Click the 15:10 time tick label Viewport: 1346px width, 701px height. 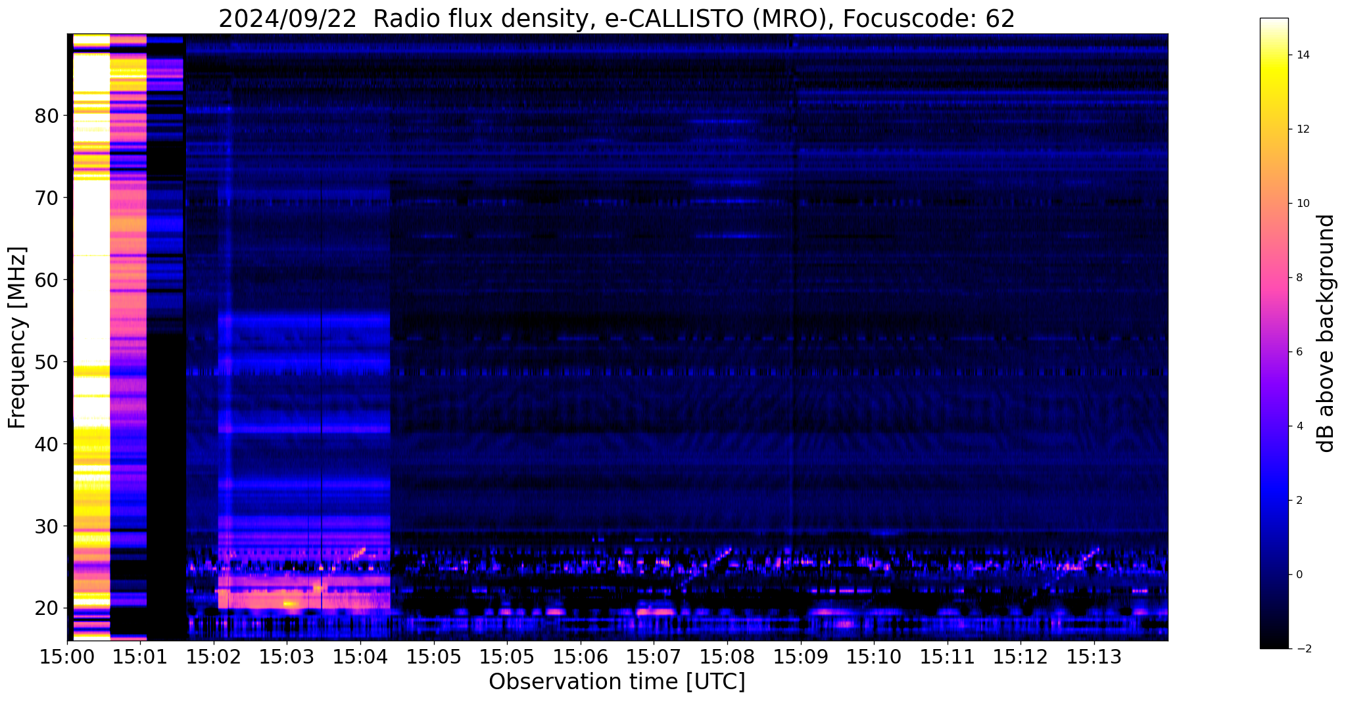(x=874, y=656)
